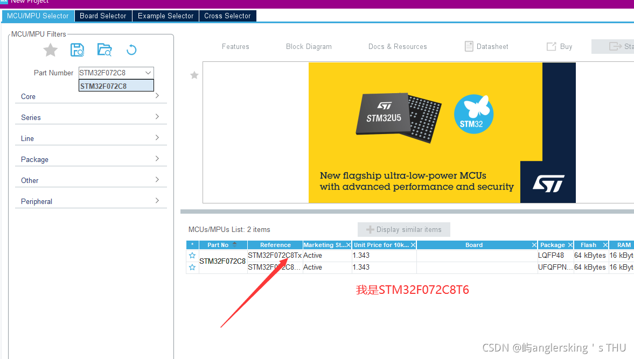Reset all filters with the refresh icon
The height and width of the screenshot is (359, 634).
pos(131,50)
